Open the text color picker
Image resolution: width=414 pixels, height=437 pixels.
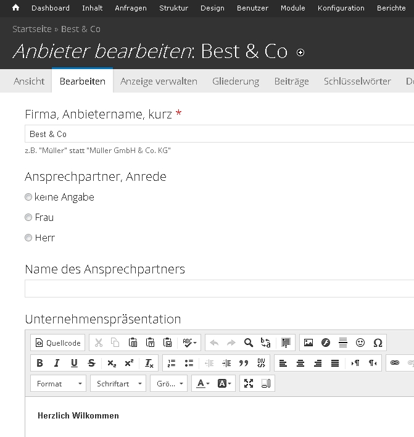click(203, 383)
